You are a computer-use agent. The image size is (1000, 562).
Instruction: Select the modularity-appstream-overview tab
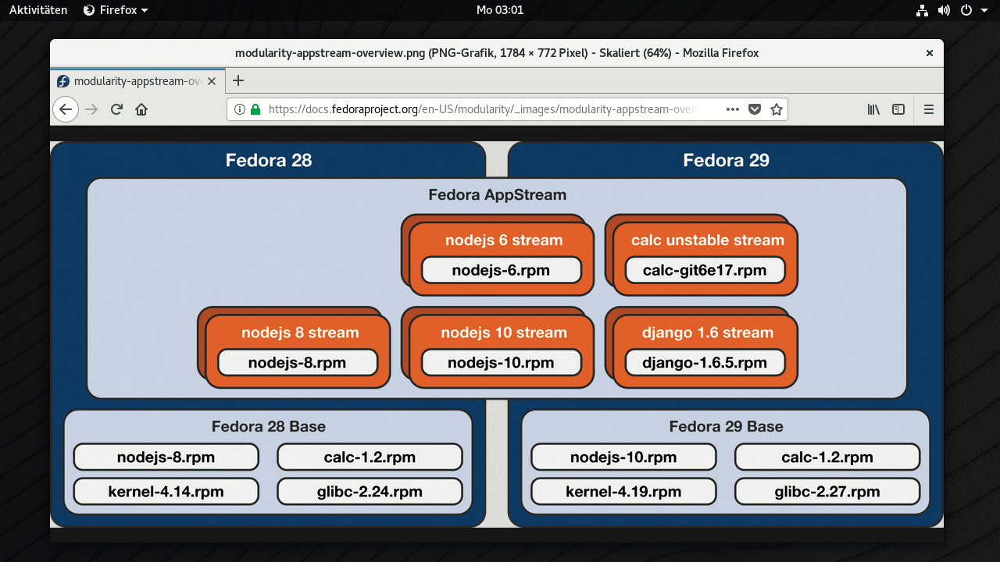pyautogui.click(x=138, y=81)
